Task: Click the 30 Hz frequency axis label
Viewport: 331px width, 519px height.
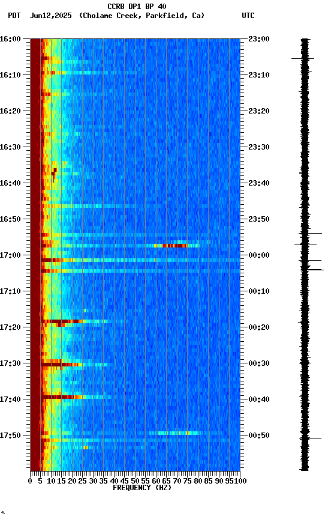Action: (x=93, y=481)
